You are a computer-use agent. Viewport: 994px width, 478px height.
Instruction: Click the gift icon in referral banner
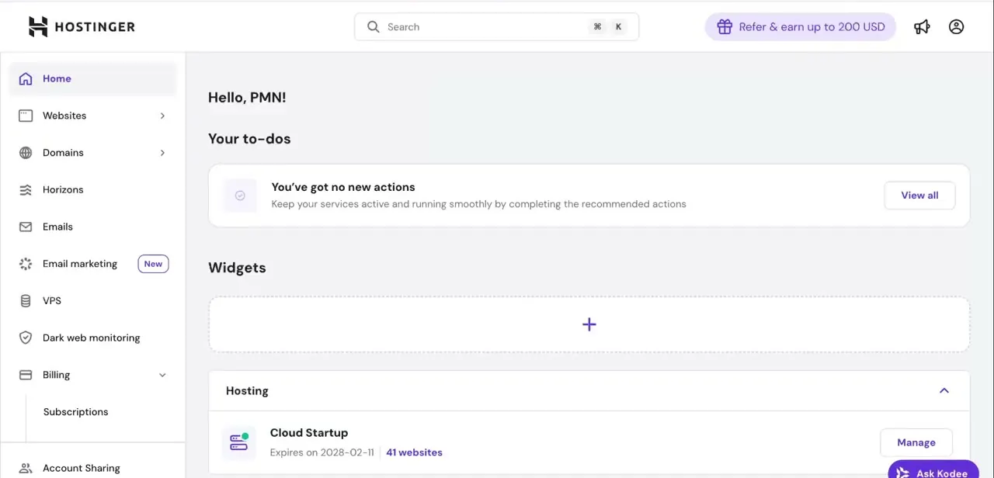tap(725, 26)
